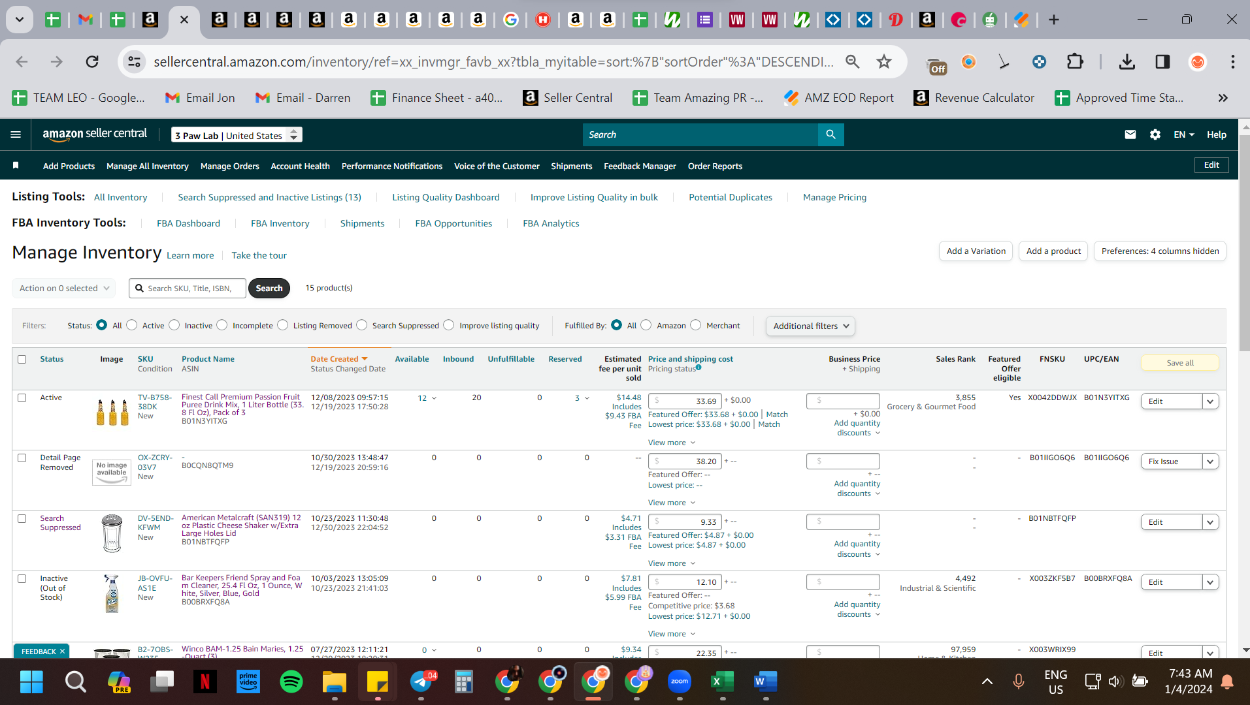1250x705 pixels.
Task: Open the browser tab search dropdown
Action: 20,20
